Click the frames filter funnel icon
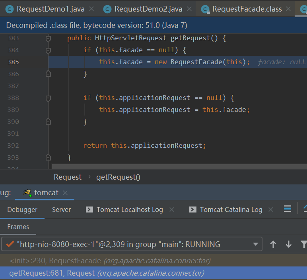This screenshot has width=307, height=280. coord(303,244)
